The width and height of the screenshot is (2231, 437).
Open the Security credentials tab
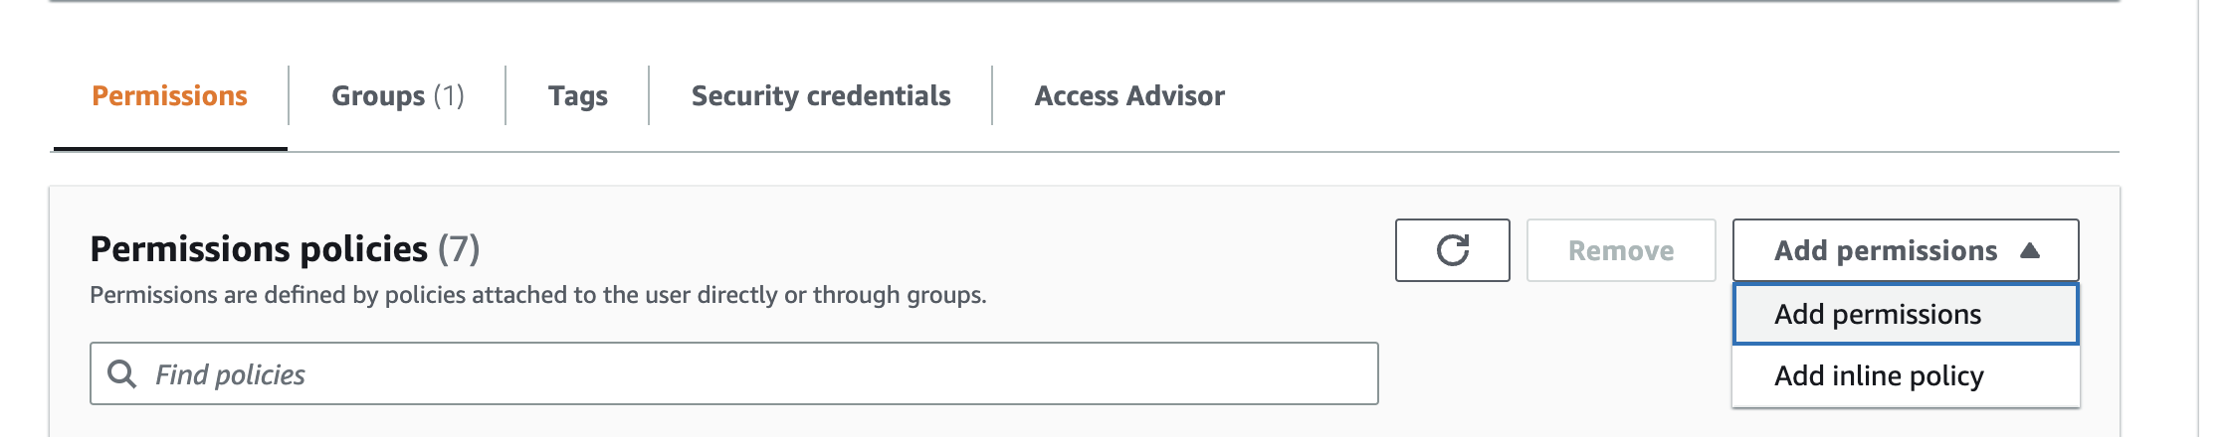820,96
